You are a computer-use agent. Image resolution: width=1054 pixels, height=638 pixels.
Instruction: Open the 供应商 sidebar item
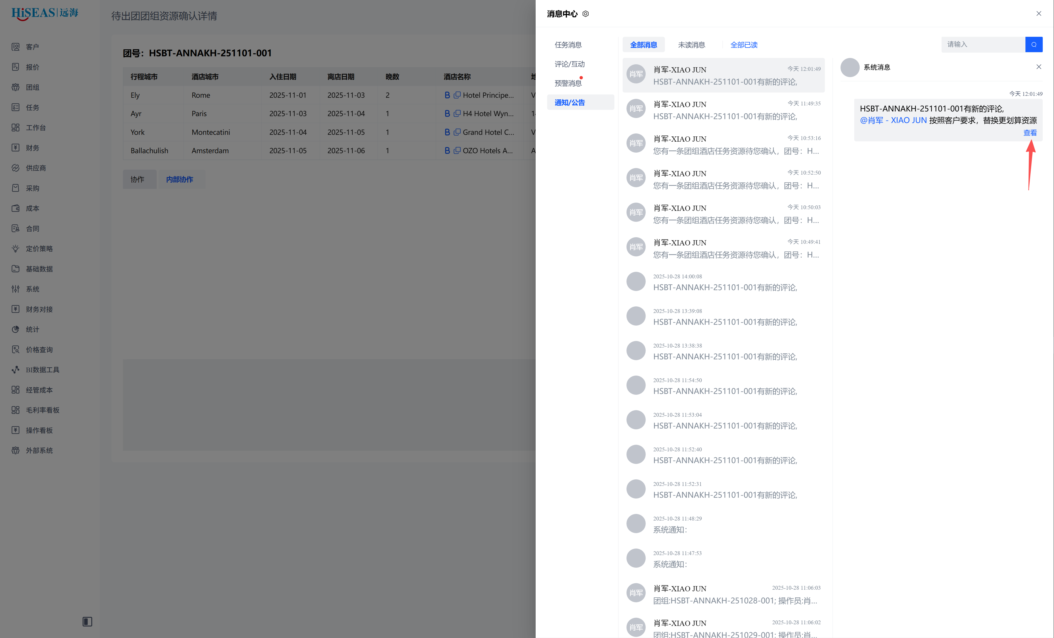tap(35, 168)
